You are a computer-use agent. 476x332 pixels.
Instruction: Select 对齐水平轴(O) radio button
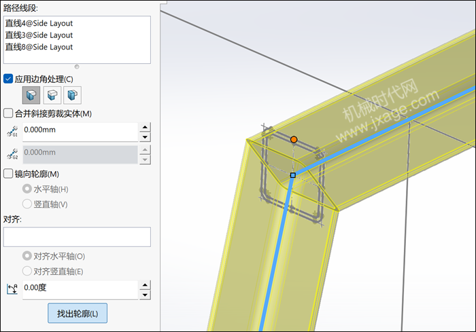click(x=27, y=256)
